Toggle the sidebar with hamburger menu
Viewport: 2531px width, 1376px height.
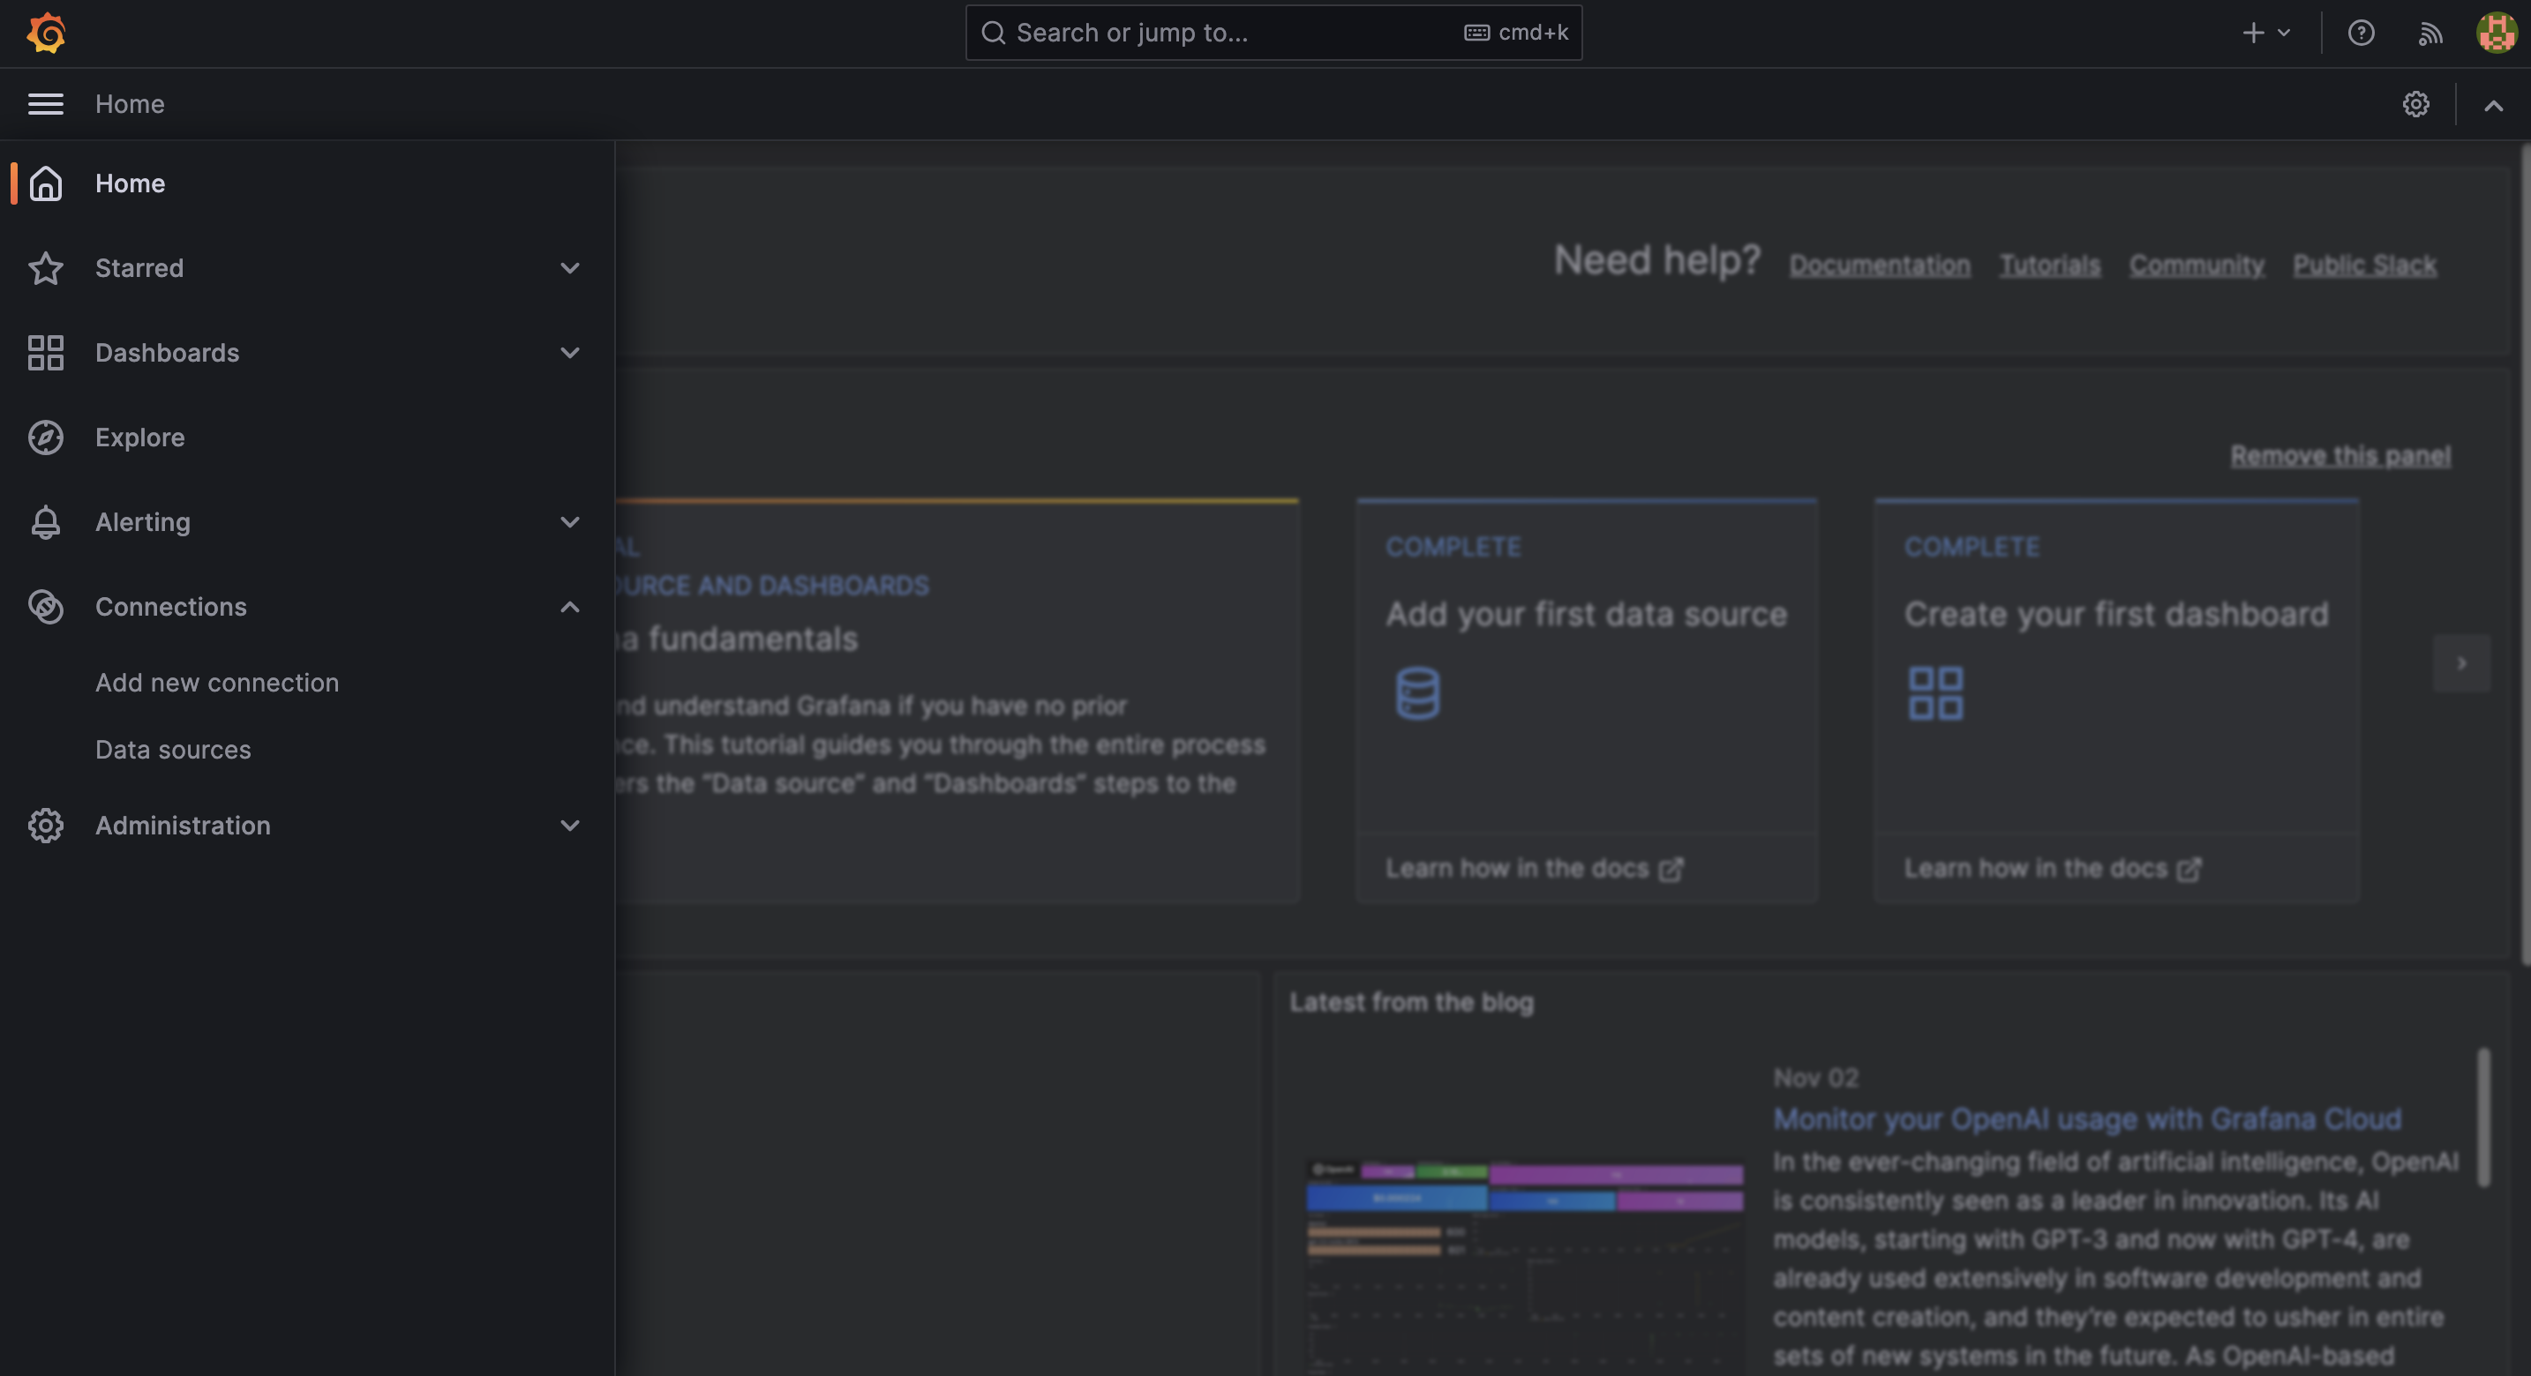pos(44,104)
